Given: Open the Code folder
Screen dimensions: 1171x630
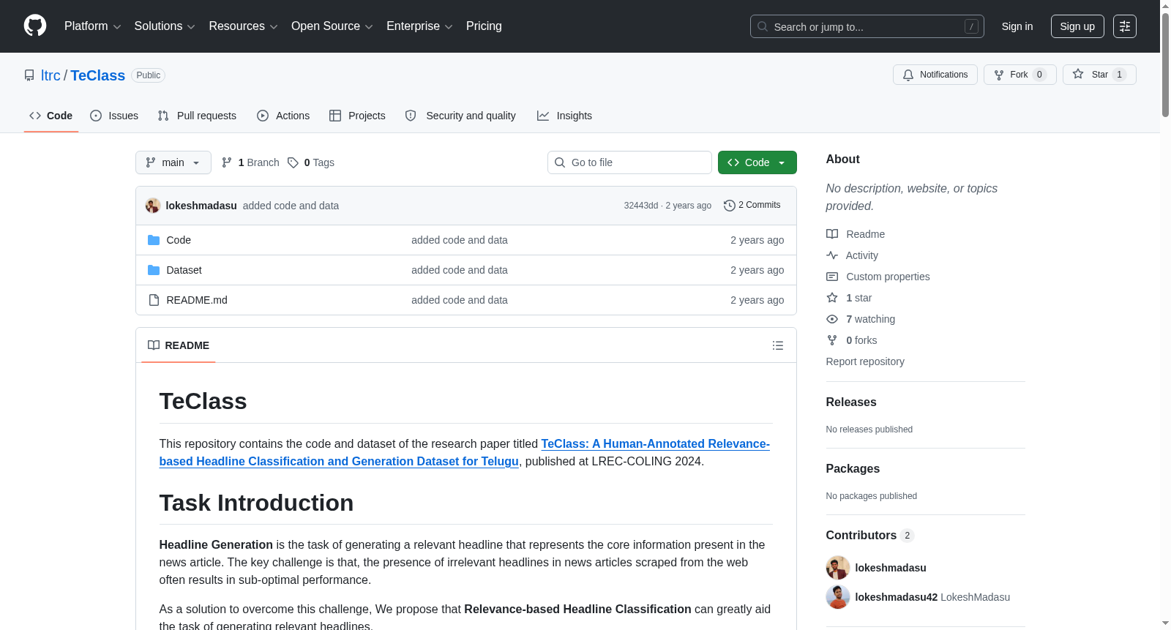Looking at the screenshot, I should tap(179, 240).
